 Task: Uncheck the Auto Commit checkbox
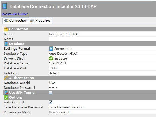(x=50, y=102)
